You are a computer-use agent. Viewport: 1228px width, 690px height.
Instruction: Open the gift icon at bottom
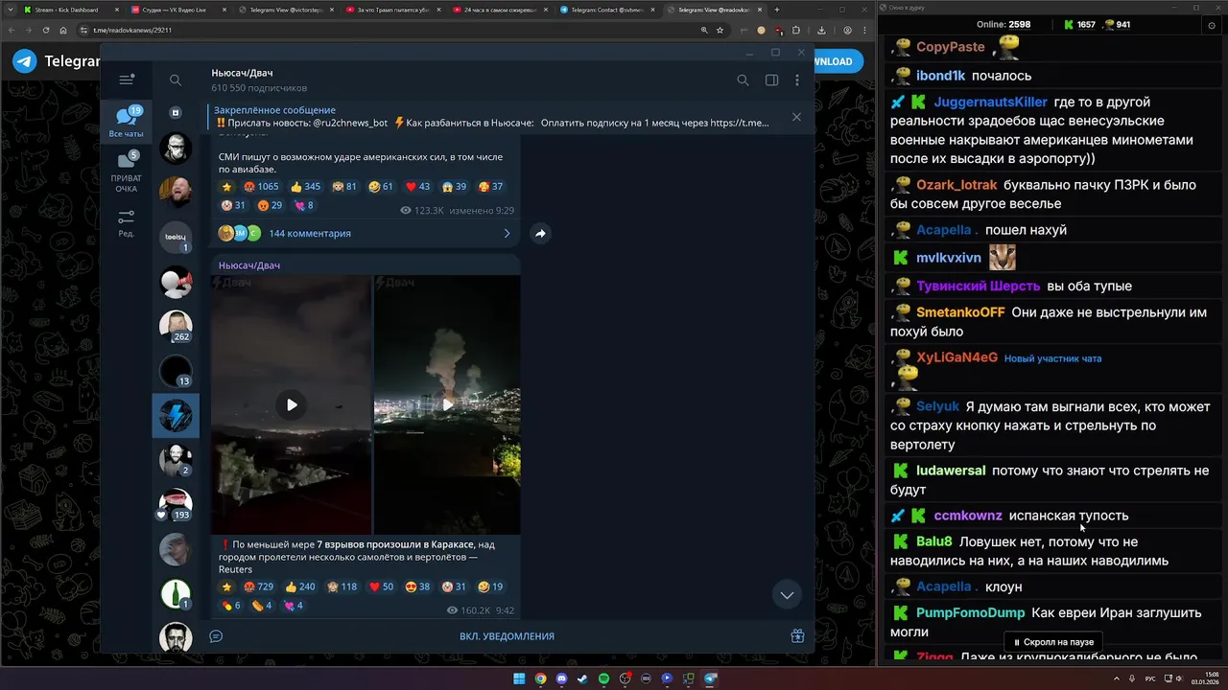pos(797,635)
